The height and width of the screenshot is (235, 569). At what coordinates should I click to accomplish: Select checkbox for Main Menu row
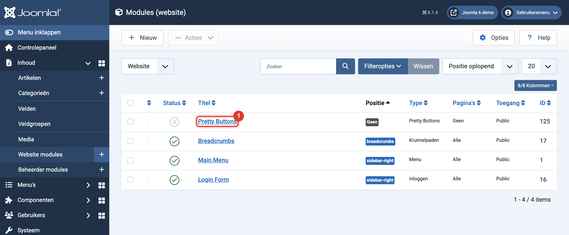[x=131, y=160]
